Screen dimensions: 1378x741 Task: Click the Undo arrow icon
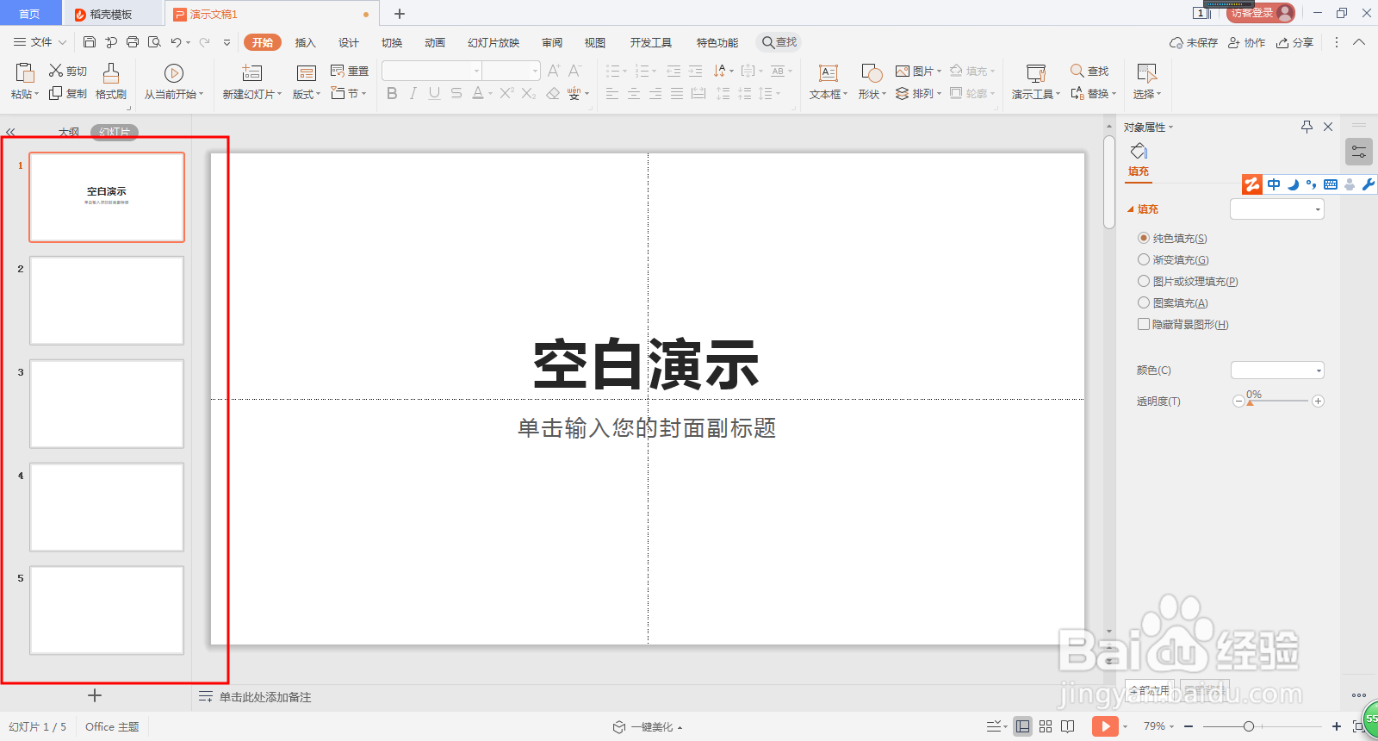point(176,41)
